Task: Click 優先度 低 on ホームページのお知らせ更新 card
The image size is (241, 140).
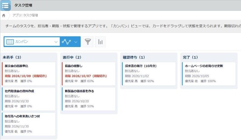Action: click(191, 81)
